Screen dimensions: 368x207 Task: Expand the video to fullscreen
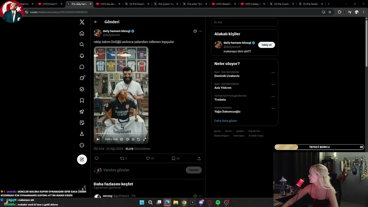click(144, 139)
